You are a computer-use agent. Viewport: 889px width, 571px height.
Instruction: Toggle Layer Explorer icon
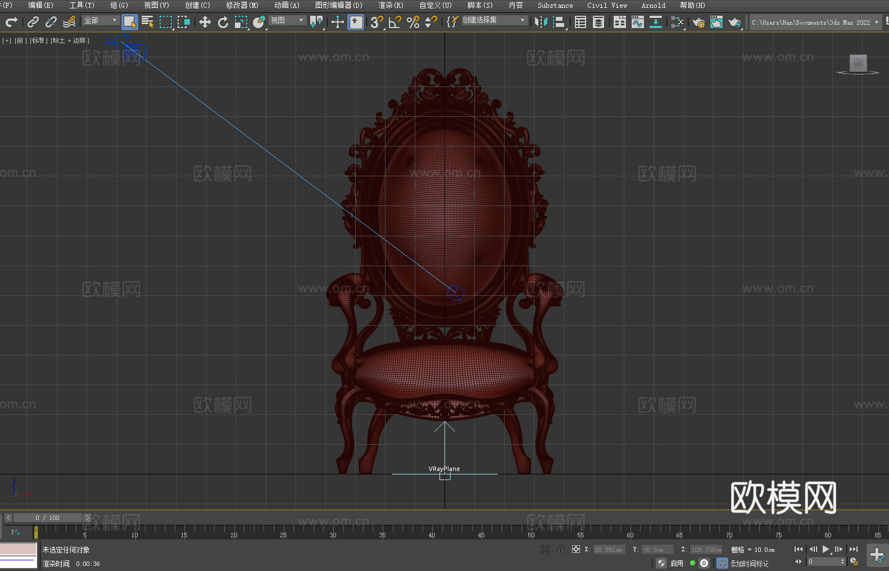pyautogui.click(x=598, y=22)
